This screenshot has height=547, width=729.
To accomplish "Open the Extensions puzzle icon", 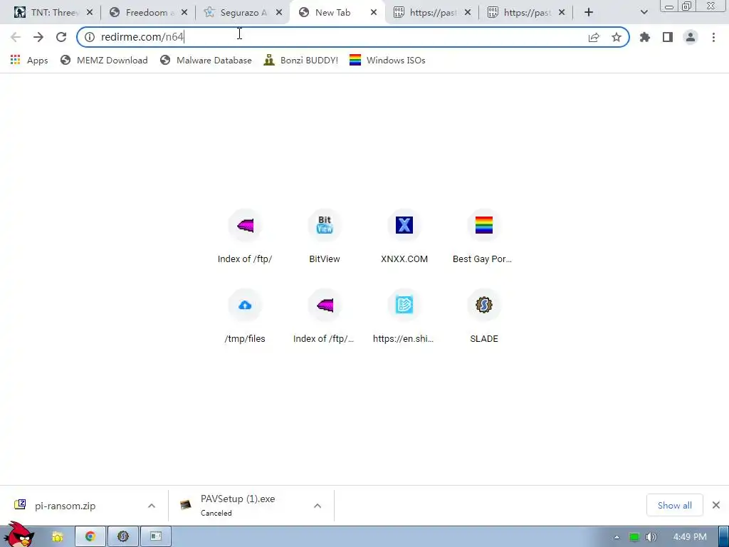I will click(645, 37).
